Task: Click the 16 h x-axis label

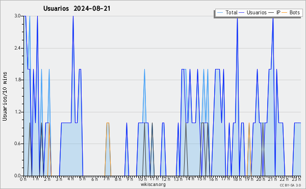Action: [x=214, y=179]
